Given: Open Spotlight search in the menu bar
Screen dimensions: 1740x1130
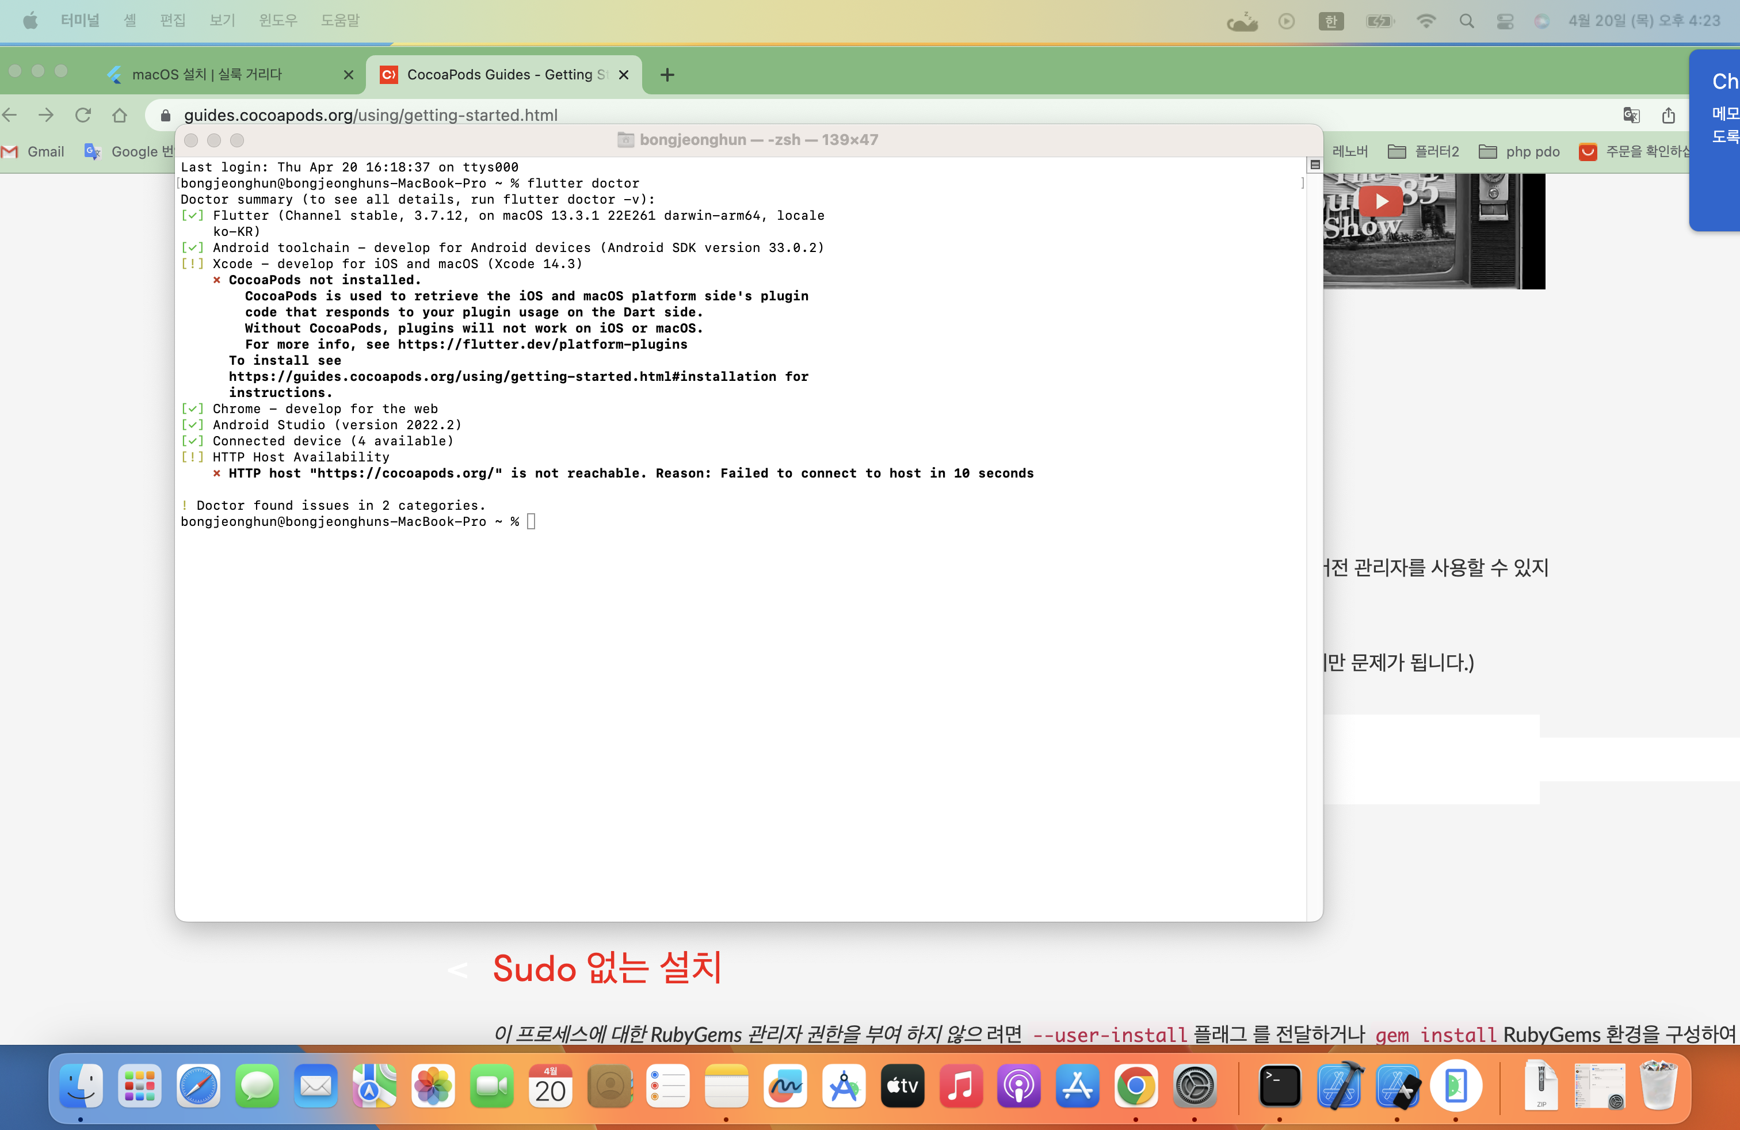Looking at the screenshot, I should (x=1467, y=21).
